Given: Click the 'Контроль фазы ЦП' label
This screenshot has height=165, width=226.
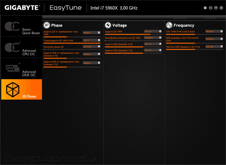Looking at the screenshot, I should (x=54, y=47).
